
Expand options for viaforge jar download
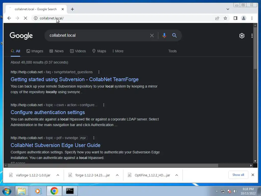coord(58,175)
